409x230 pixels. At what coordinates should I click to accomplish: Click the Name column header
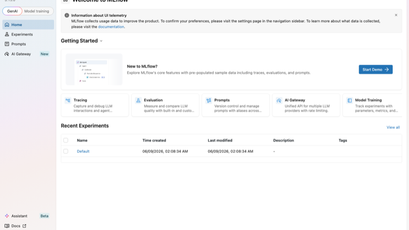coord(82,140)
